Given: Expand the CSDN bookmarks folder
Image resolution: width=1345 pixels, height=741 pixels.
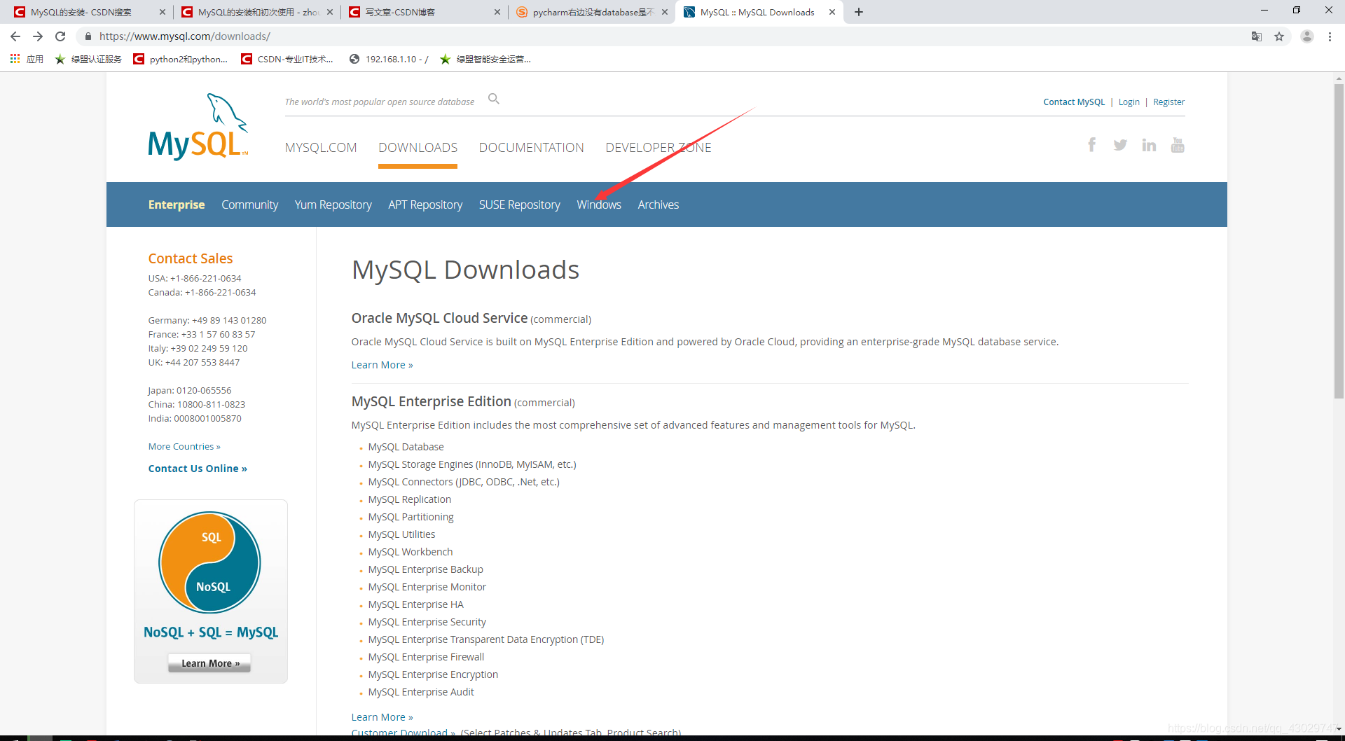Looking at the screenshot, I should pyautogui.click(x=287, y=59).
